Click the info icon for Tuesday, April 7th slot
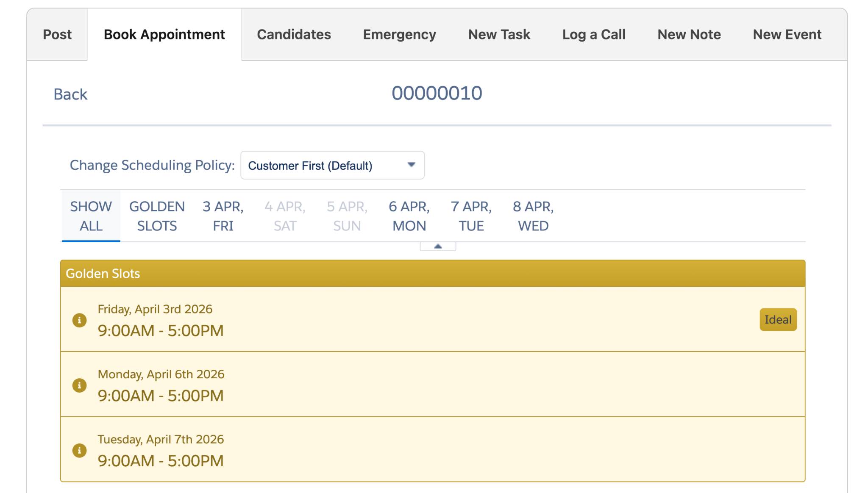Screen dimensions: 868x493 click(x=79, y=451)
